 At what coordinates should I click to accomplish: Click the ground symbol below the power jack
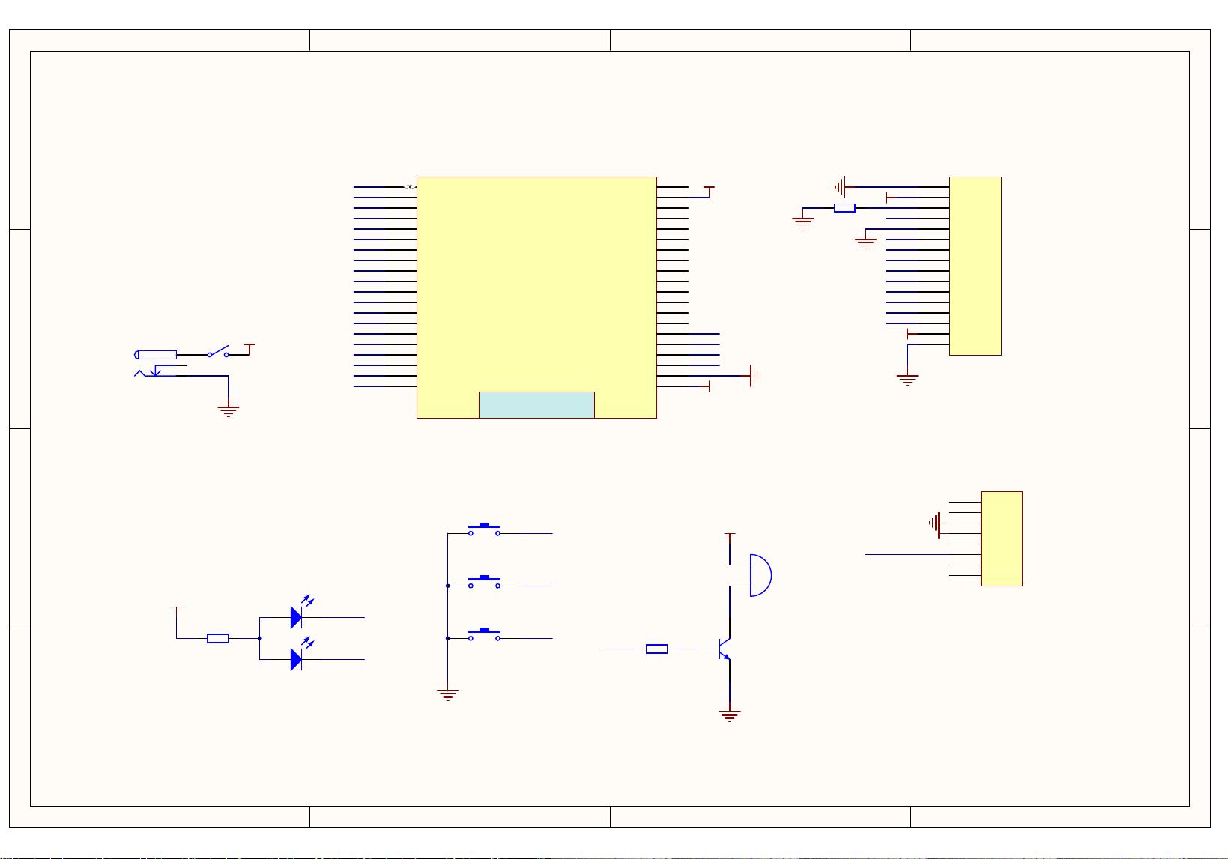(x=228, y=411)
